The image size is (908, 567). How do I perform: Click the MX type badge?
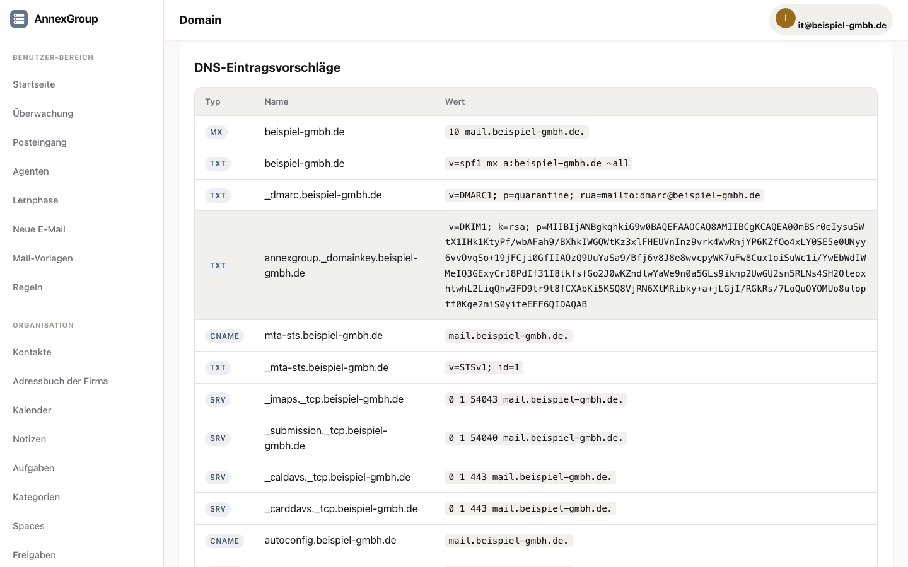point(216,132)
